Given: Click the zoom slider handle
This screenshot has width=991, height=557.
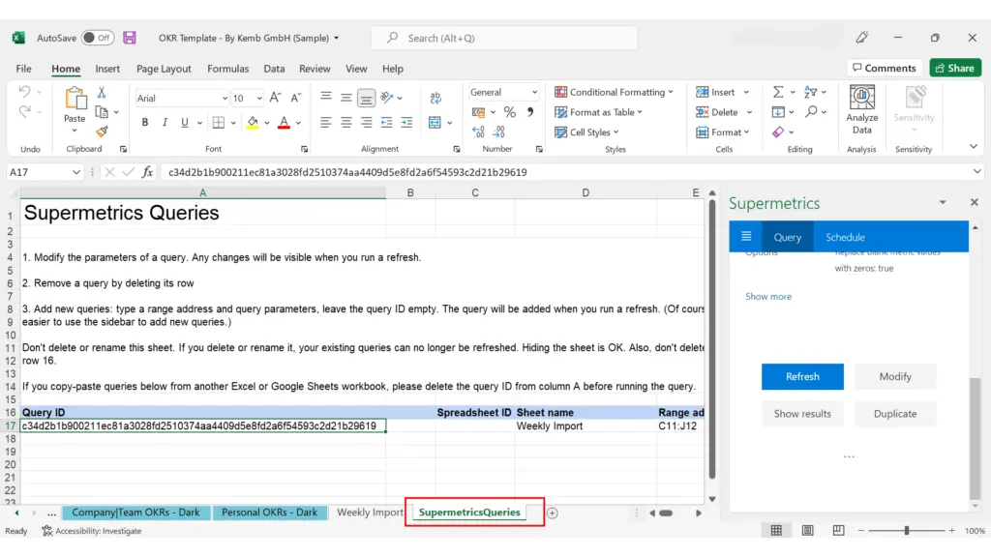Looking at the screenshot, I should (906, 531).
